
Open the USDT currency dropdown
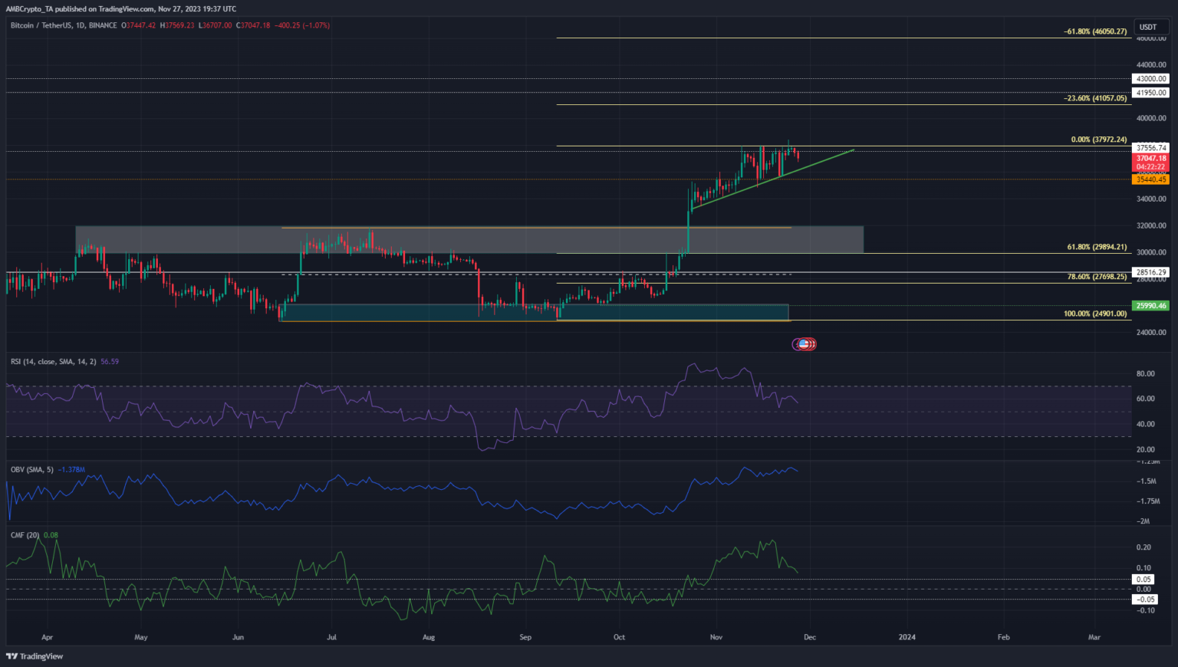point(1150,26)
